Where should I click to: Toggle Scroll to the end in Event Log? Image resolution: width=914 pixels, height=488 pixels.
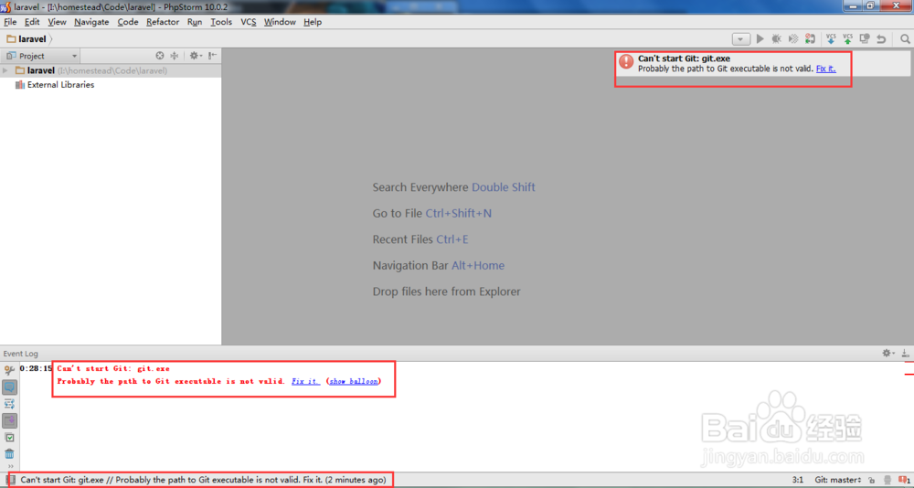[x=10, y=420]
